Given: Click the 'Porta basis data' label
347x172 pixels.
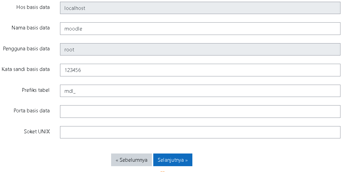Looking at the screenshot, I should pos(32,111).
